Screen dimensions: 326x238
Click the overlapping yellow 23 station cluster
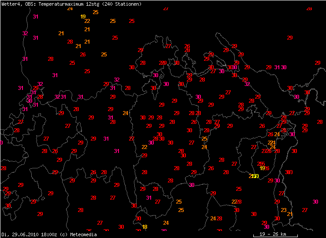(253, 176)
